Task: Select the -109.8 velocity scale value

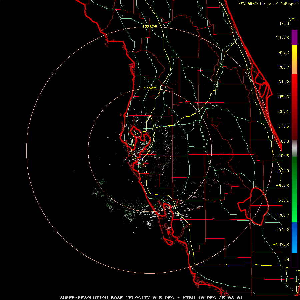Action: pyautogui.click(x=281, y=245)
